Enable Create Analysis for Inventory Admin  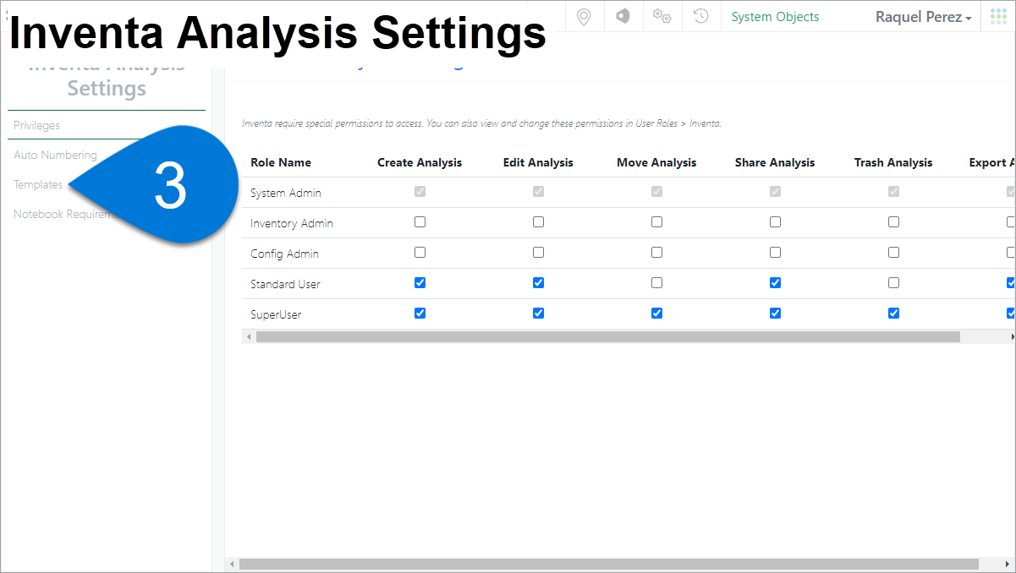[420, 222]
